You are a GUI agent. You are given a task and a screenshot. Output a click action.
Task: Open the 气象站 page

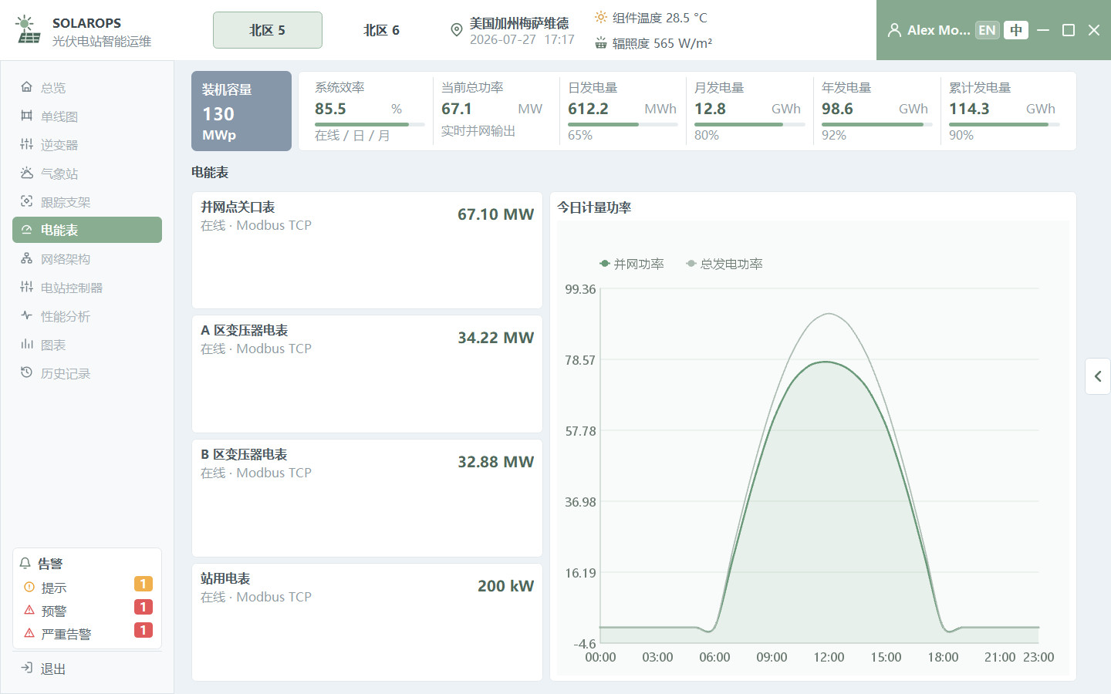87,173
